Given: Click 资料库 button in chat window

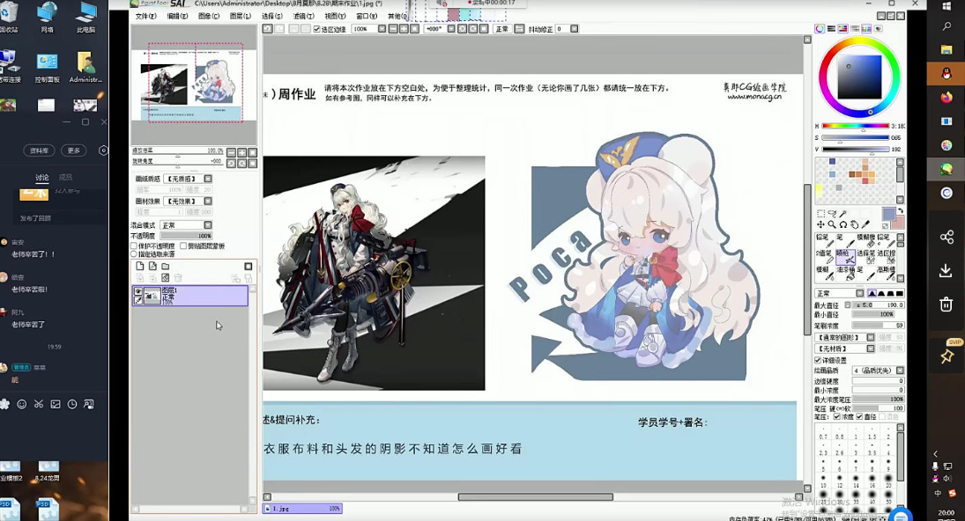Looking at the screenshot, I should click(40, 150).
